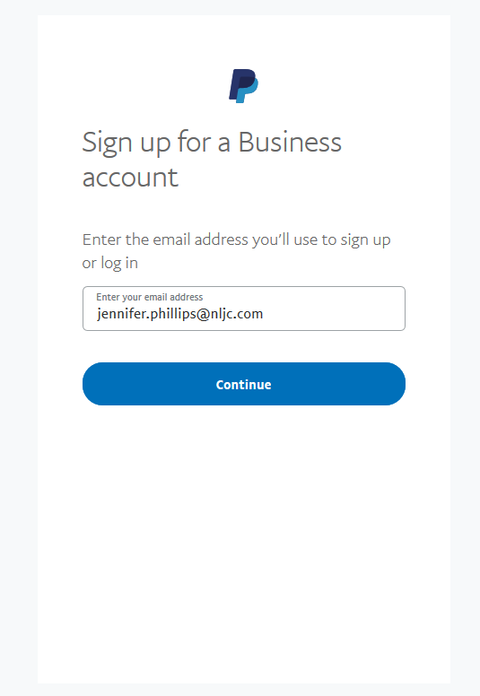The width and height of the screenshot is (480, 696).
Task: Place cursor in jennifer.phillips@nljc.com text
Action: [179, 314]
